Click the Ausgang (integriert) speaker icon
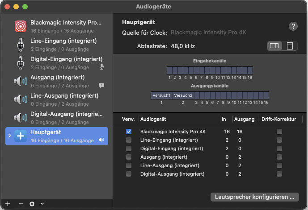Image resolution: width=308 pixels, height=210 pixels. 21,81
